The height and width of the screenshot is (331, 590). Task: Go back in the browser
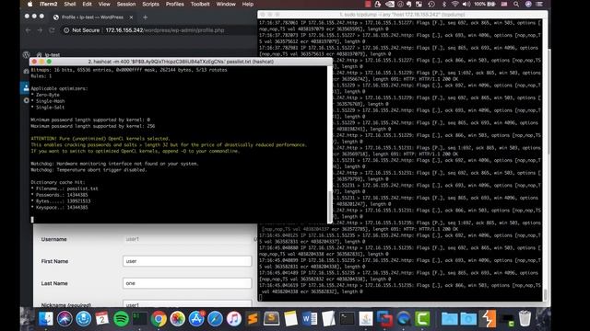29,30
